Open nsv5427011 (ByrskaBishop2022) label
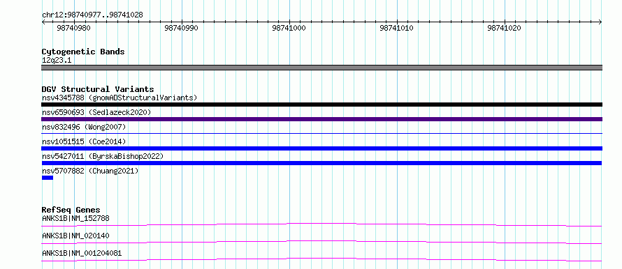Screen dimensions: 622x269 (x=103, y=156)
